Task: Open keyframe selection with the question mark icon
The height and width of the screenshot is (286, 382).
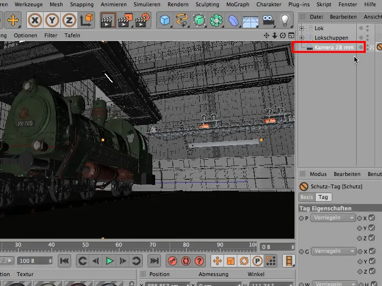Action: 199,261
